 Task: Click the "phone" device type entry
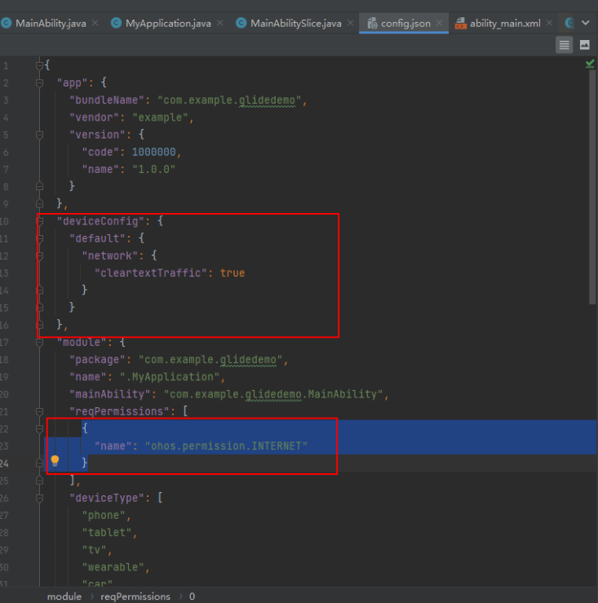(104, 516)
